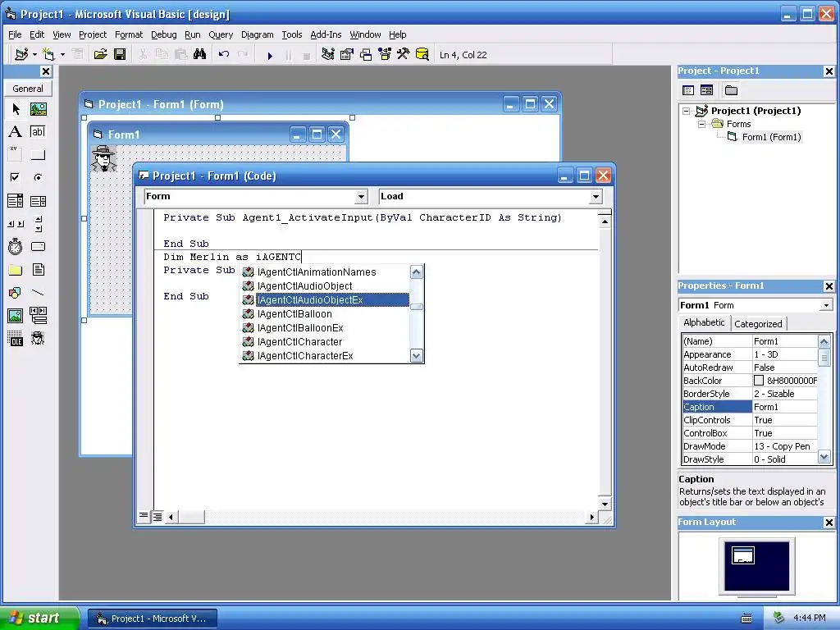Viewport: 840px width, 630px height.
Task: Click properties list scroll down arrow
Action: point(824,458)
